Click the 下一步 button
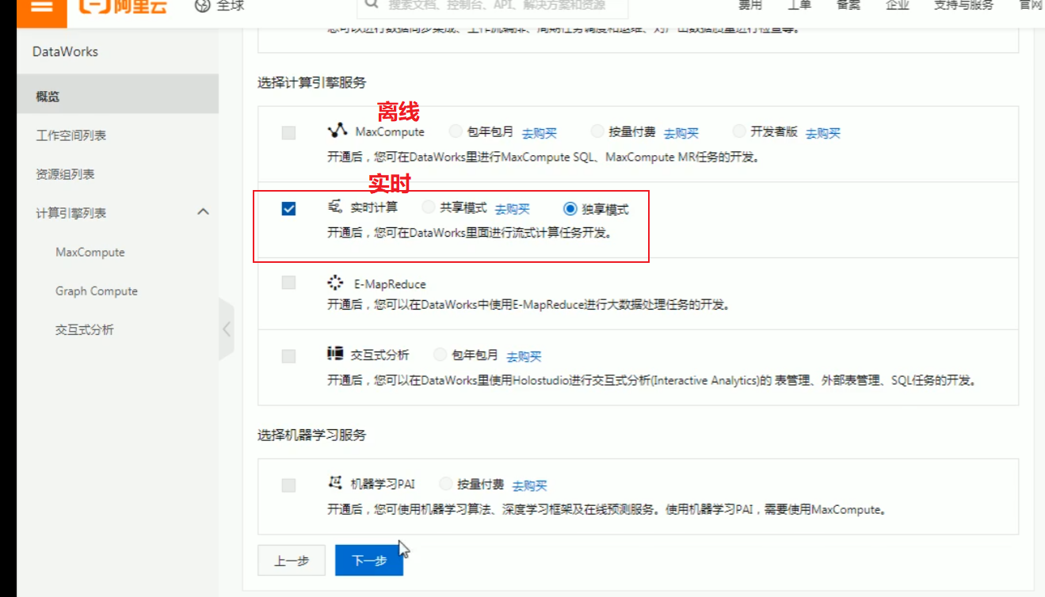Screen dimensions: 1045x597 [x=369, y=560]
